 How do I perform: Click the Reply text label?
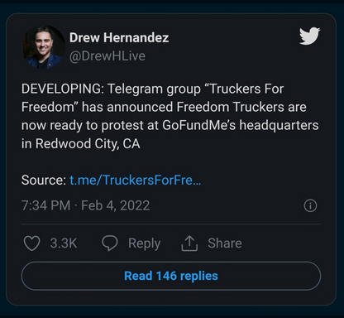pos(144,243)
